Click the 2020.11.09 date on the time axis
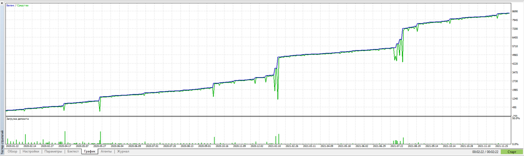524x156 pixels. tap(239, 146)
